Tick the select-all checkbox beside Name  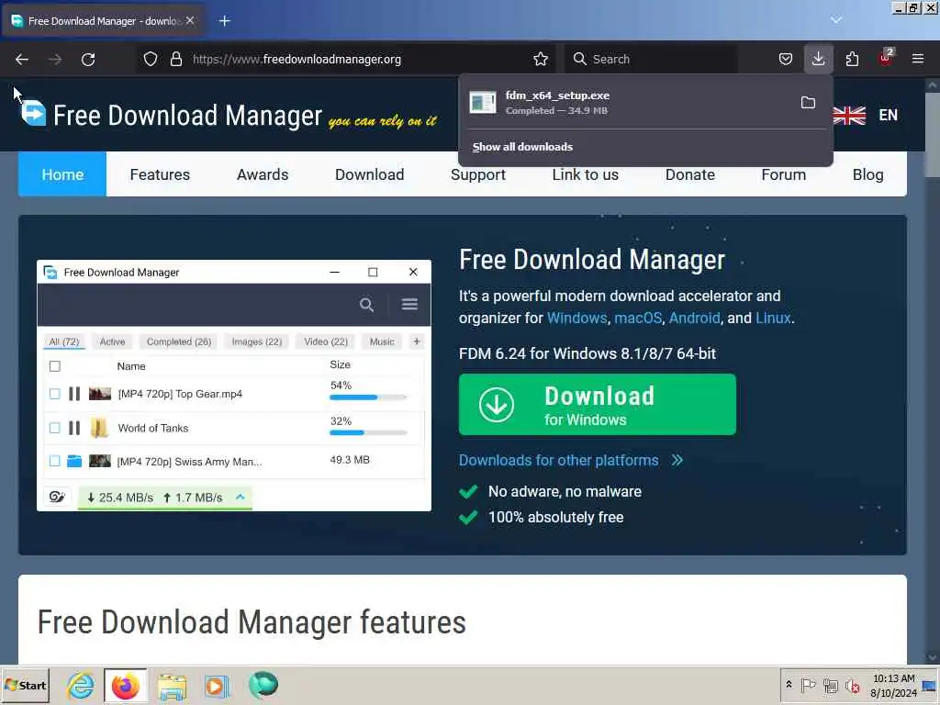(54, 366)
